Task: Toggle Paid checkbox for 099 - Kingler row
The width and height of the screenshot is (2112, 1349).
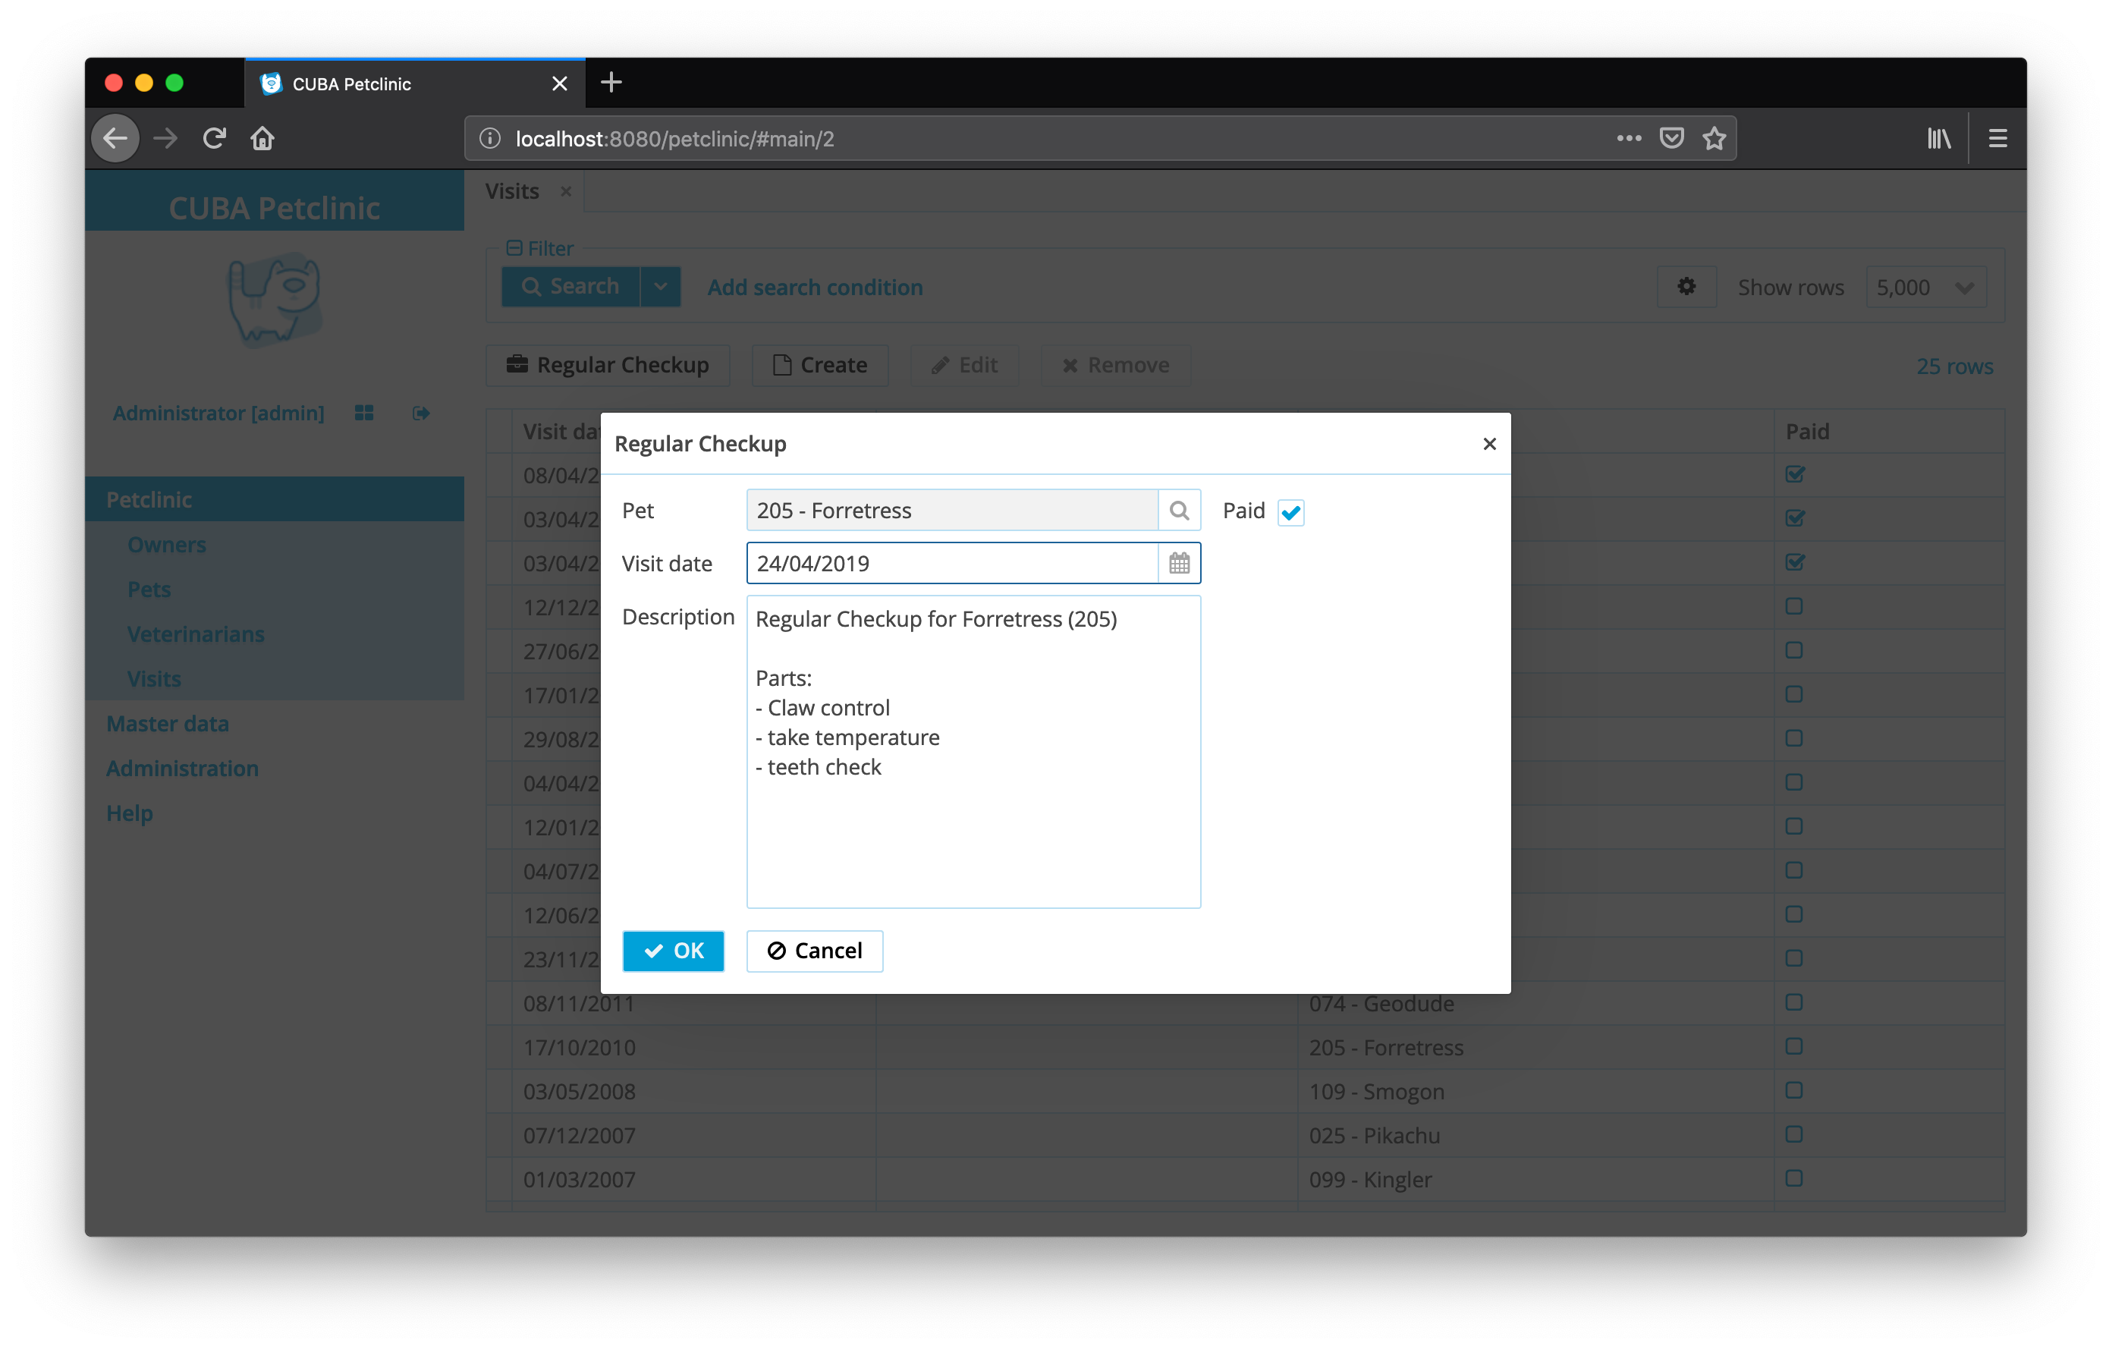Action: pos(1793,1178)
